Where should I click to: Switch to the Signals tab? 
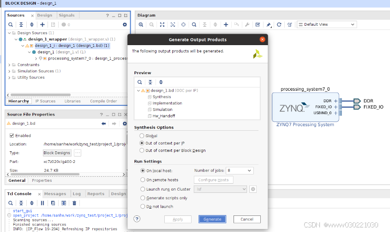point(66,15)
